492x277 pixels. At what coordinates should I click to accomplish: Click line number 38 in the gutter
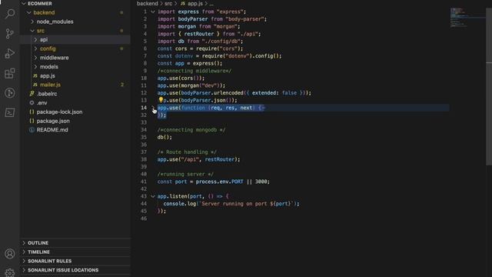click(x=144, y=159)
